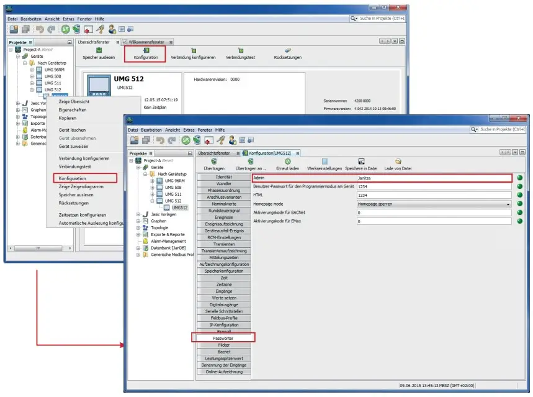Image resolution: width=533 pixels, height=397 pixels.
Task: Choose Gerät löschen in the context menu
Action: click(72, 130)
